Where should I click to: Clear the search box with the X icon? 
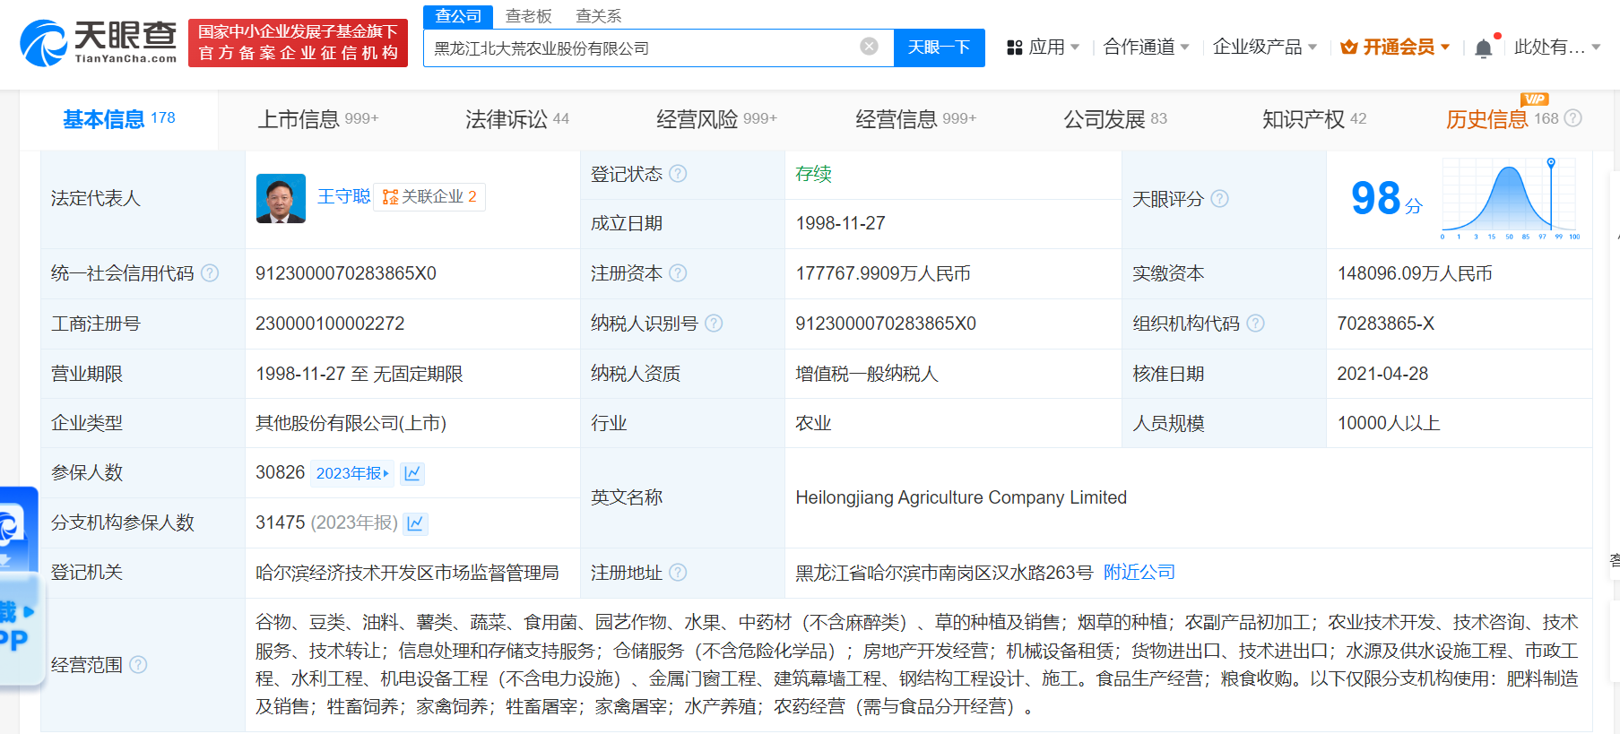coord(869,47)
